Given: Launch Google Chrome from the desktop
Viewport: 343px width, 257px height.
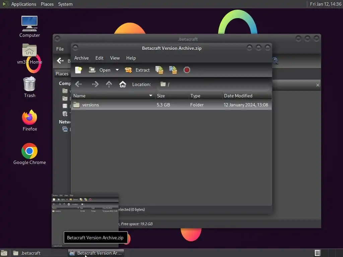Looking at the screenshot, I should coord(29,154).
